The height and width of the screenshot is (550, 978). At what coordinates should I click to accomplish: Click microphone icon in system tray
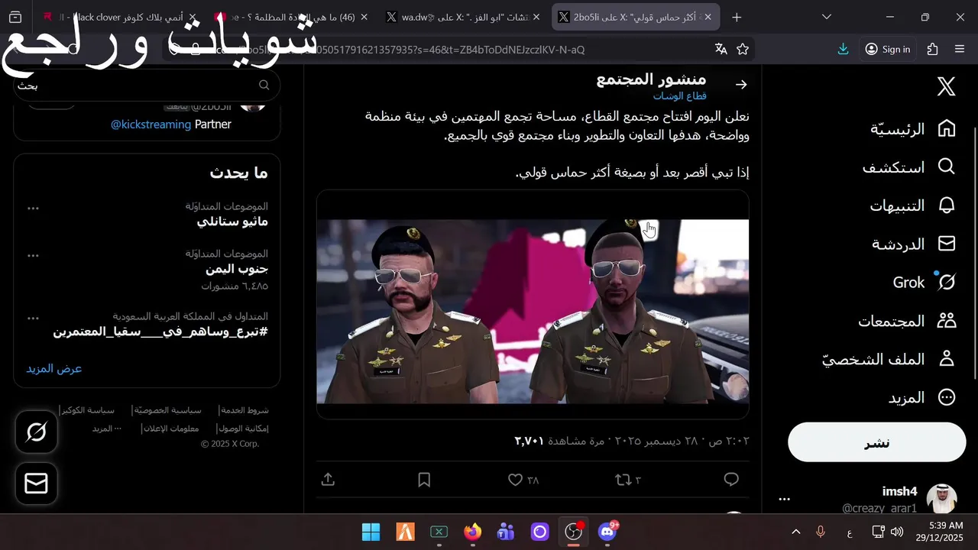point(821,532)
